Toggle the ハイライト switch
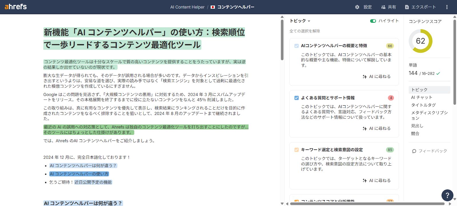The width and height of the screenshot is (457, 206). coord(373,21)
